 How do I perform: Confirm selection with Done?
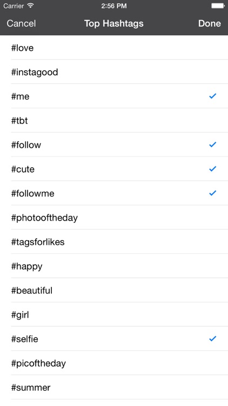click(210, 24)
